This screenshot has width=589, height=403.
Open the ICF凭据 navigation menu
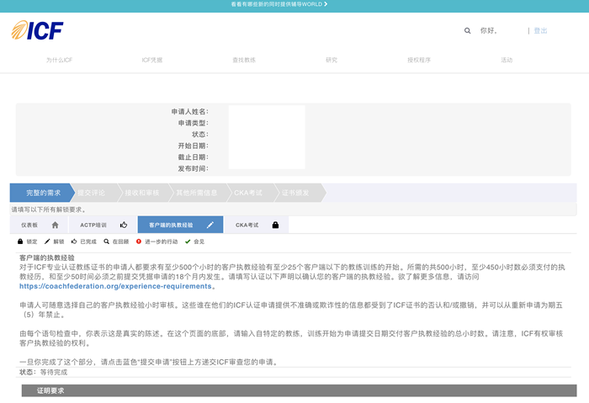(151, 61)
